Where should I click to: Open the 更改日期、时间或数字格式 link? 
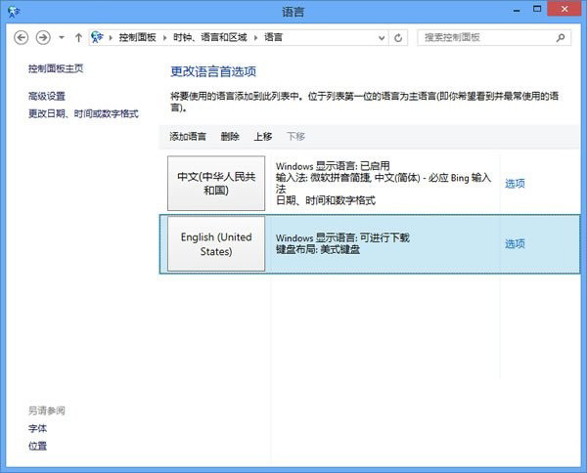[x=83, y=113]
